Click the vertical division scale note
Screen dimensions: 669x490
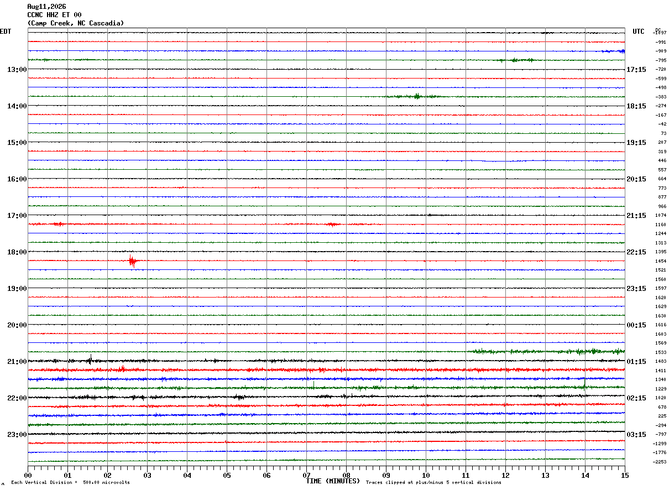coord(70,483)
